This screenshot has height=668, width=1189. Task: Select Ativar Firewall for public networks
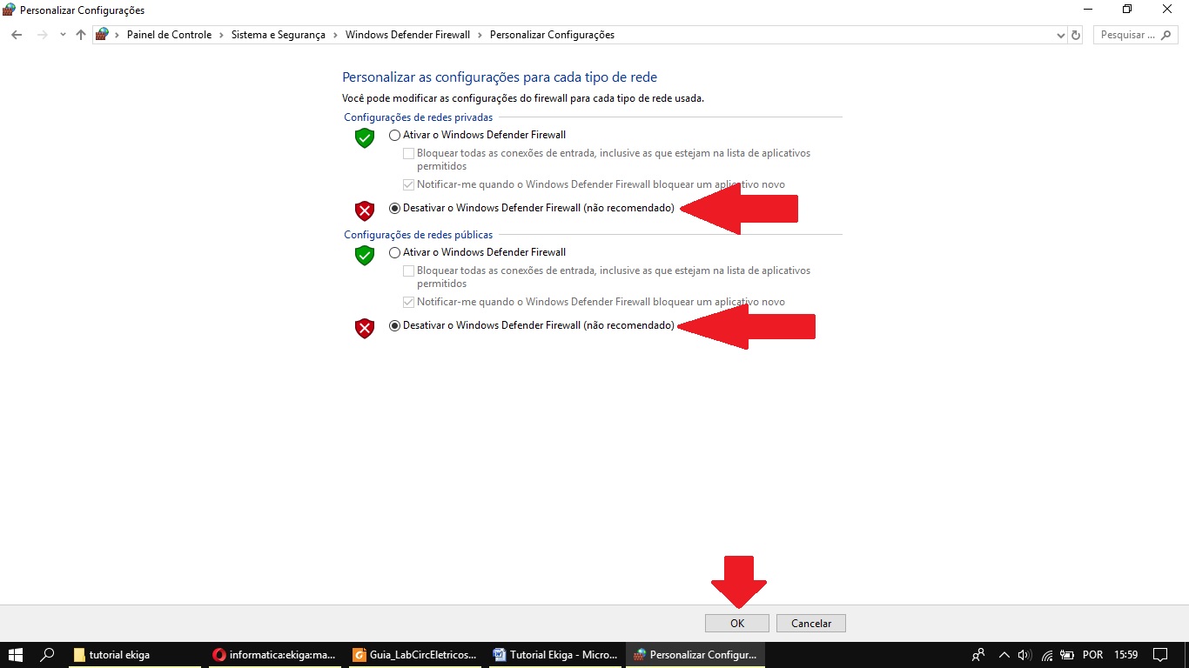pos(395,253)
